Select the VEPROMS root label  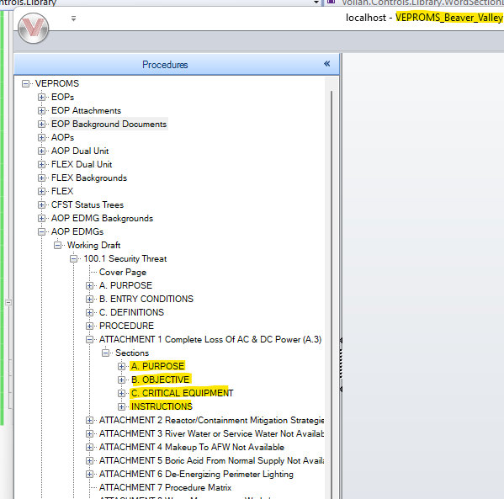[57, 83]
